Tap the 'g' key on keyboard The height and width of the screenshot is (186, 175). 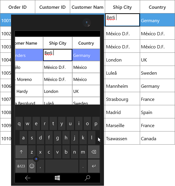click(57, 138)
